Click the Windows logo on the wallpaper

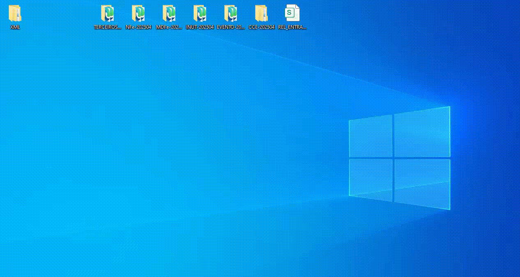pyautogui.click(x=399, y=158)
